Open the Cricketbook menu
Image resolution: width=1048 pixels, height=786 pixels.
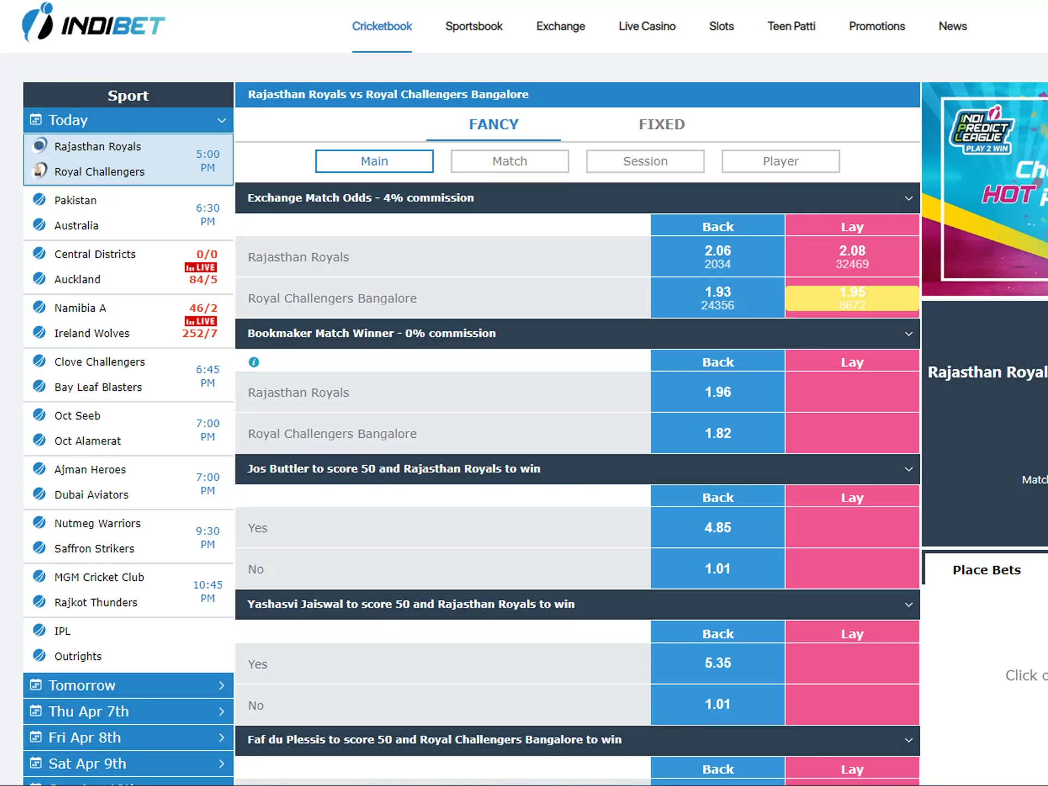[382, 26]
